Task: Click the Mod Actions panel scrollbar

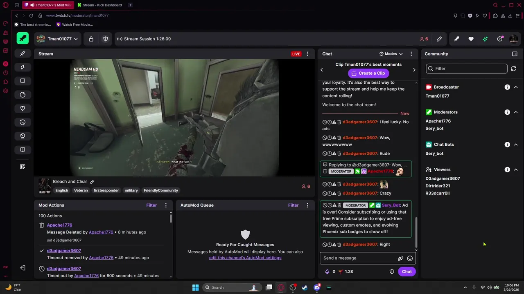Action: coord(171,218)
